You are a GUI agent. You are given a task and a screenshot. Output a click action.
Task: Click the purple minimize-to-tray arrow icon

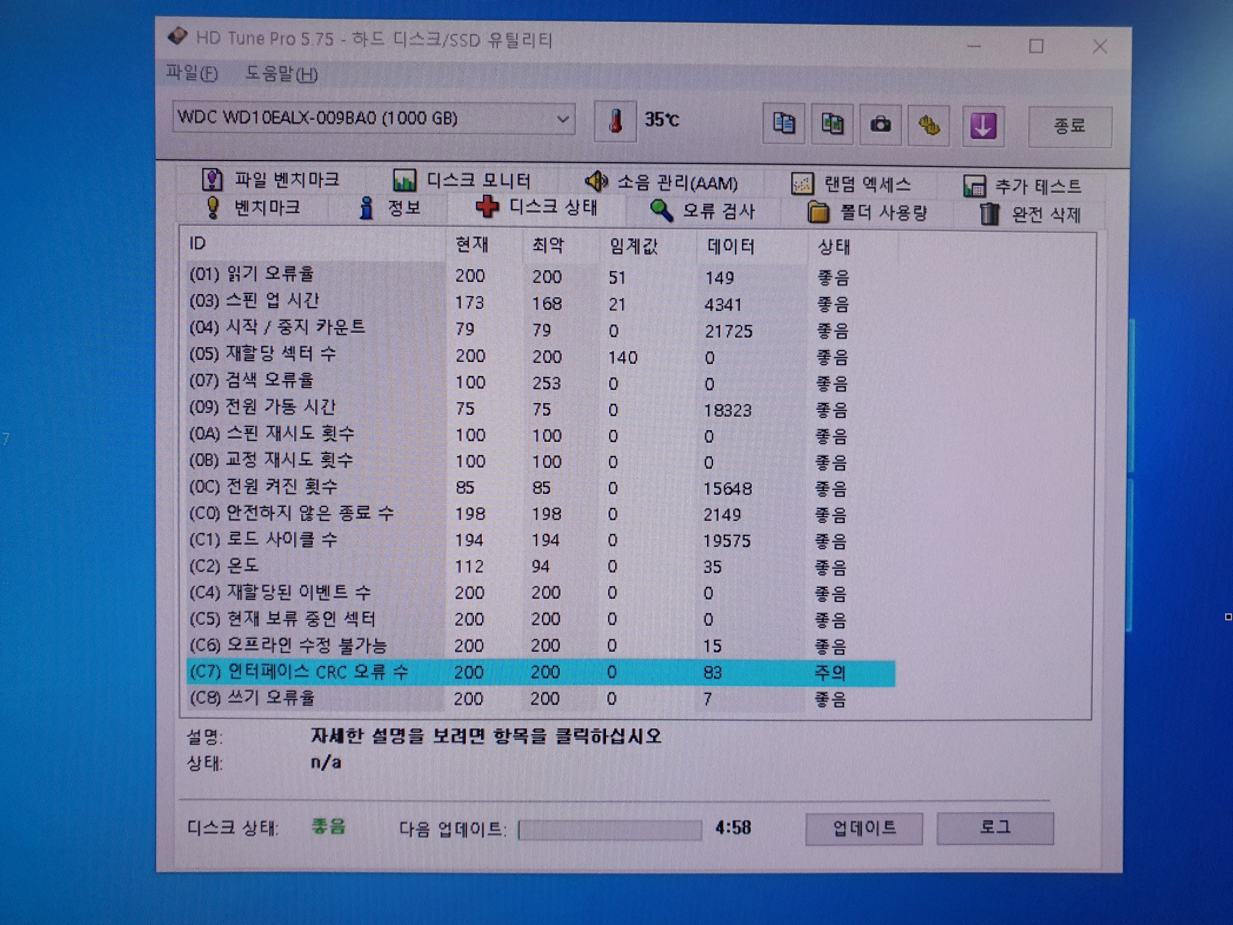coord(983,126)
